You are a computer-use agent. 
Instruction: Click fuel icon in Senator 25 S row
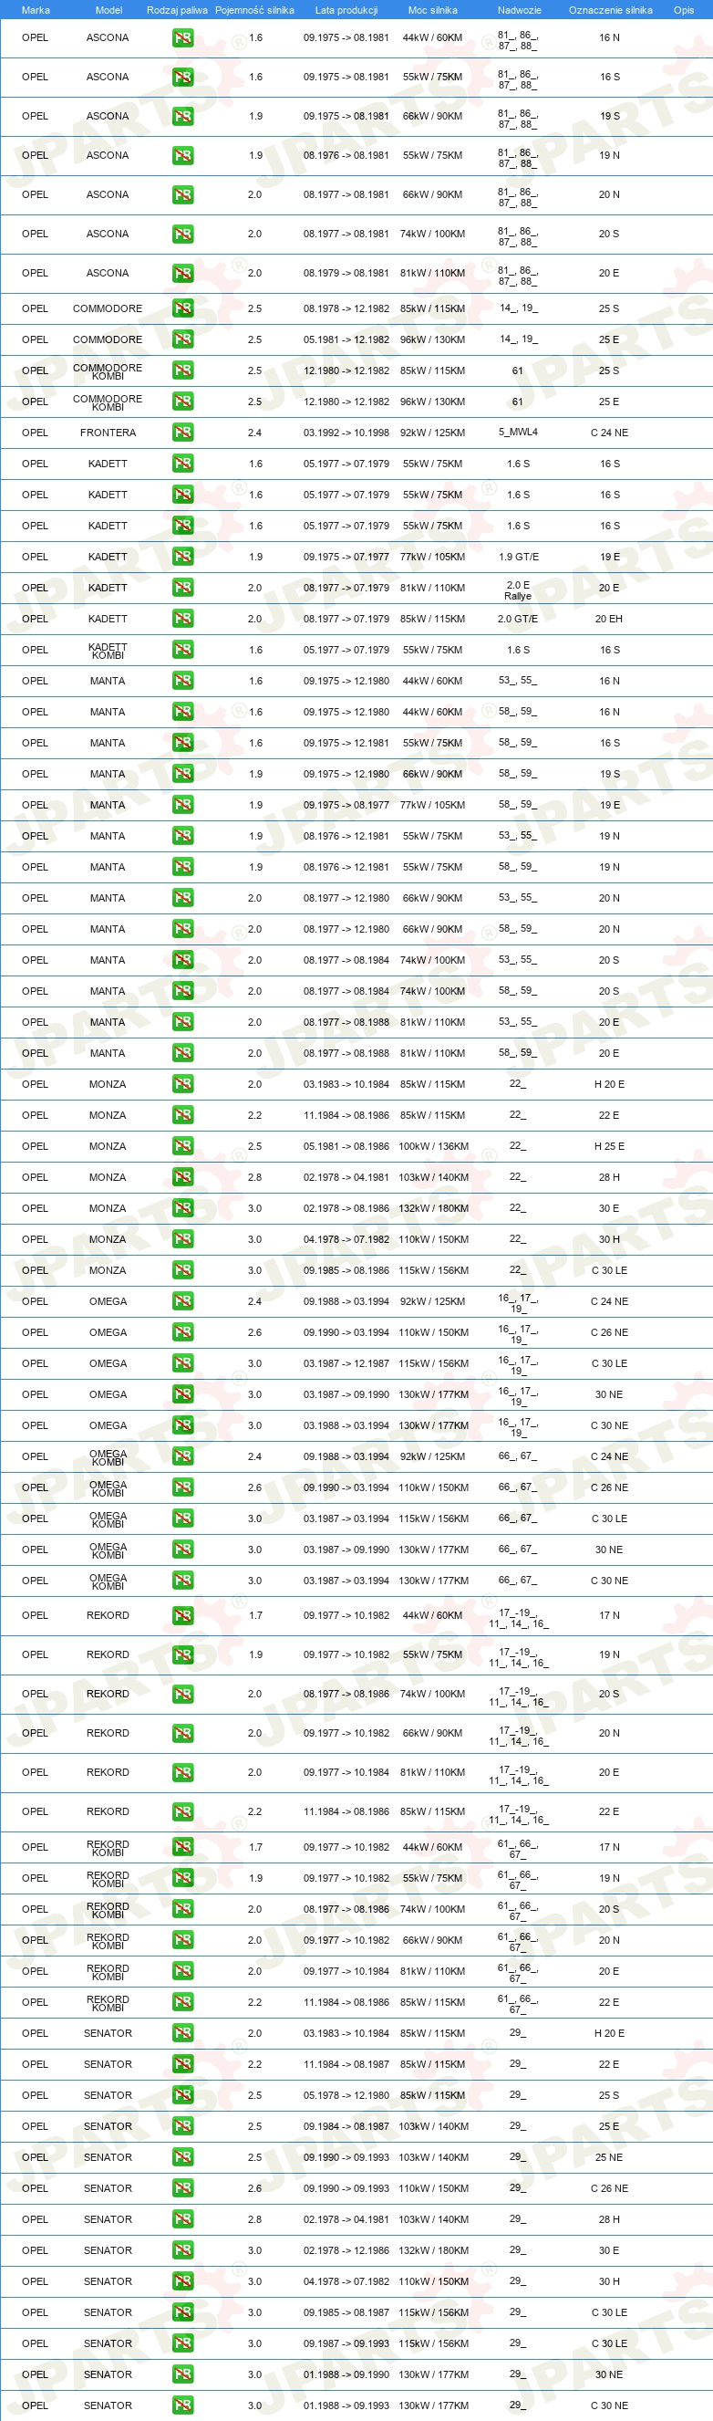coord(182,2095)
